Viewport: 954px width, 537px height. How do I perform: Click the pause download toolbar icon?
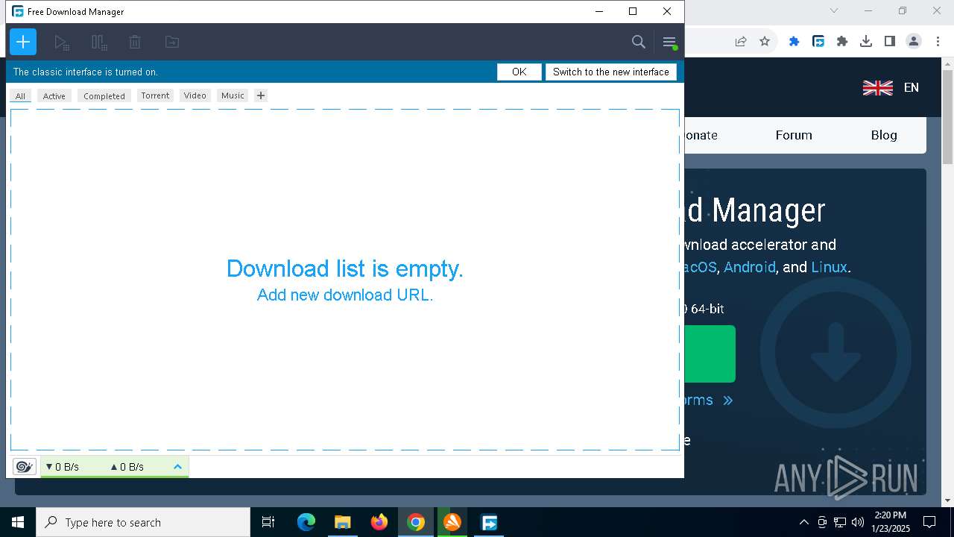(x=99, y=43)
